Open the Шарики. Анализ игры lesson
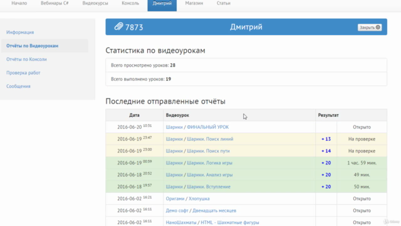The image size is (401, 226). coord(210,175)
